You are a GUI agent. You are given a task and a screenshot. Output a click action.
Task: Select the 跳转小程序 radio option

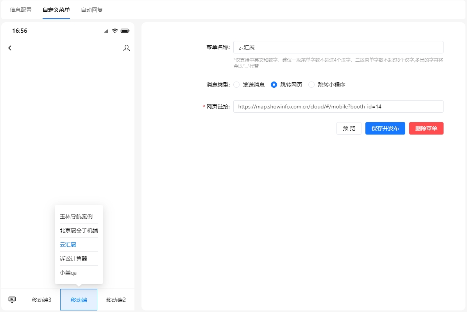pyautogui.click(x=311, y=84)
